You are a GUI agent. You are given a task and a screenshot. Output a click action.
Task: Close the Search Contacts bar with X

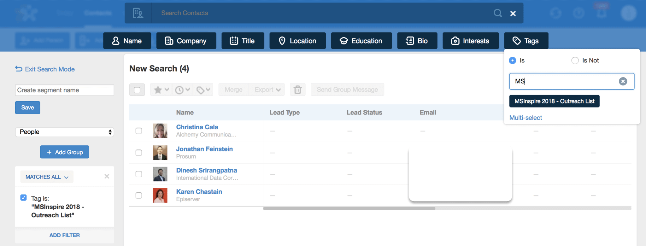pyautogui.click(x=513, y=14)
